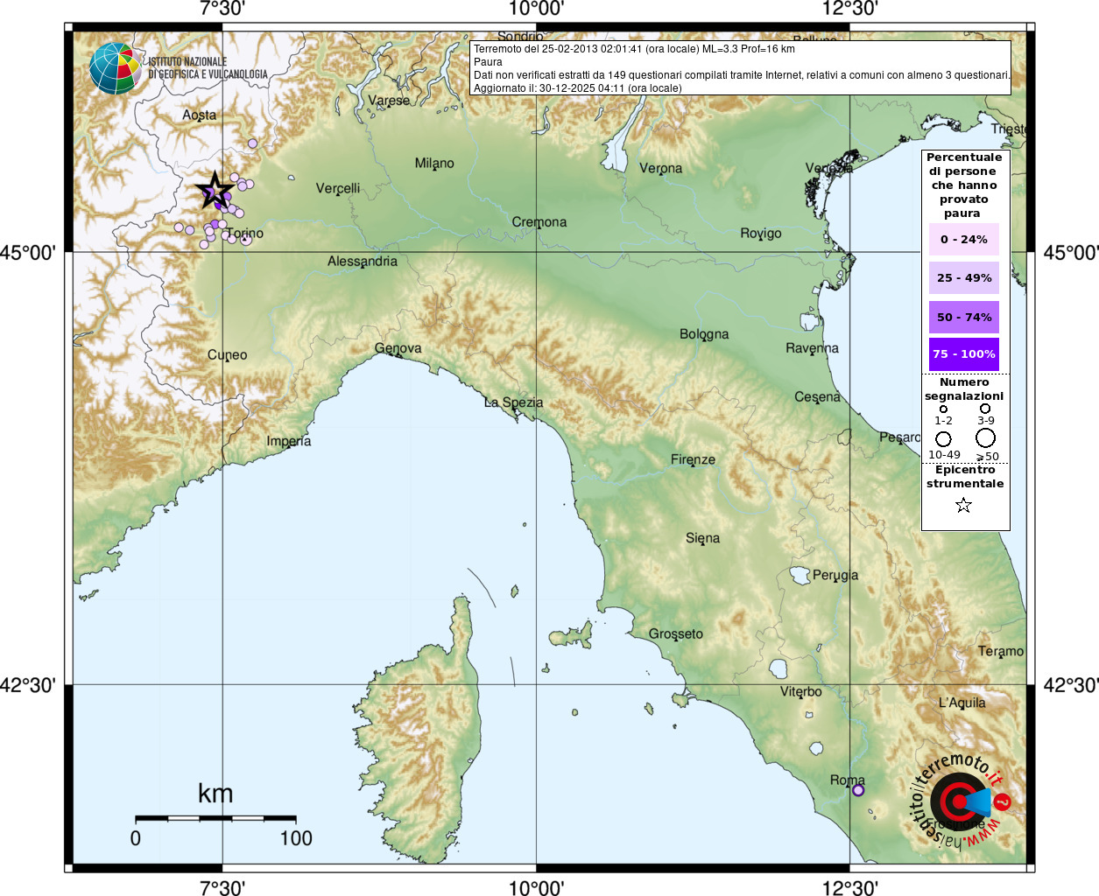Click the km scale bar

pos(215,818)
